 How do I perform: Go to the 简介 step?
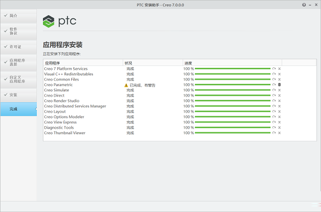[x=18, y=16]
